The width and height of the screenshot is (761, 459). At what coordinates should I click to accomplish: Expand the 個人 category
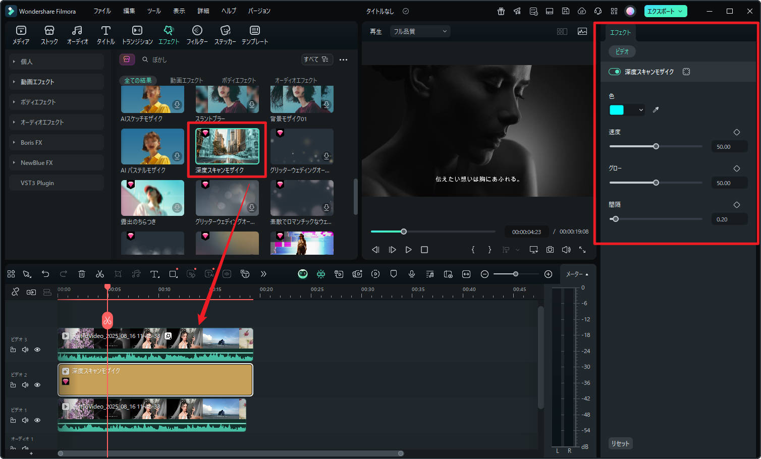pyautogui.click(x=57, y=62)
